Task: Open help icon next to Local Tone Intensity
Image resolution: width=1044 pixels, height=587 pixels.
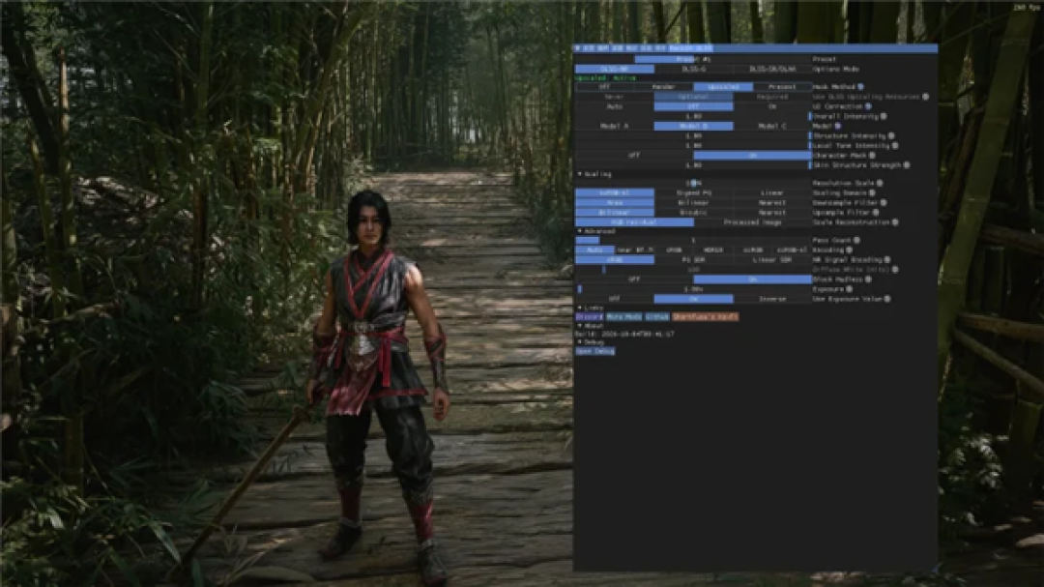Action: coord(895,145)
